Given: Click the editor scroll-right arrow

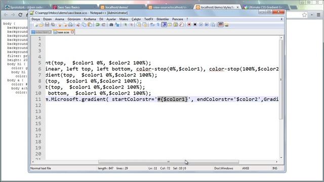Looking at the screenshot, I should (x=277, y=162).
